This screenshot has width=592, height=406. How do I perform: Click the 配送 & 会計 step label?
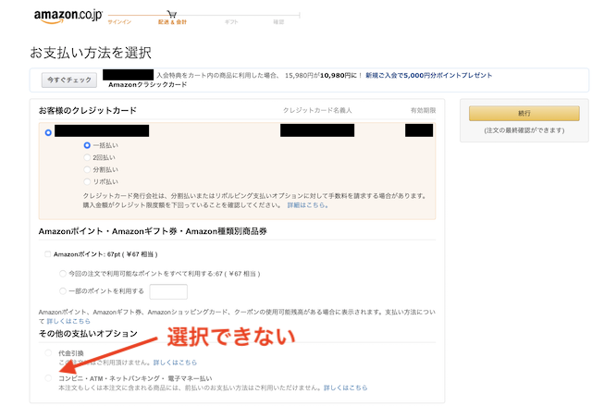coord(172,22)
